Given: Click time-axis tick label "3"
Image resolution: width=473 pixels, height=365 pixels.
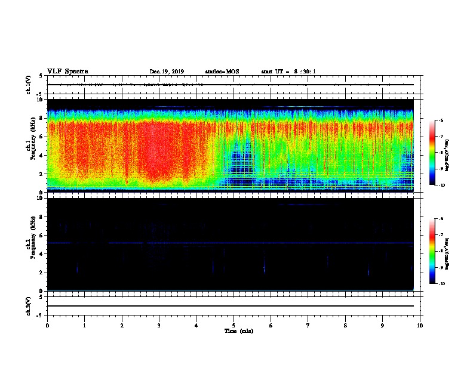Looking at the screenshot, I should tap(159, 326).
